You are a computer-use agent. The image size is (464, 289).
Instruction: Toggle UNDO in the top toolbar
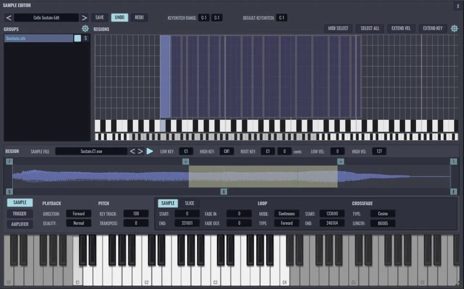[119, 17]
